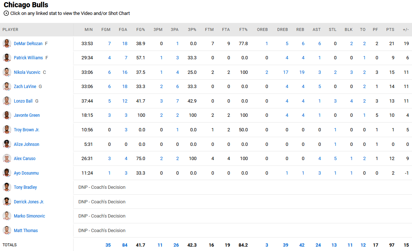Click the 24 total assists in TOTALS row

318,245
